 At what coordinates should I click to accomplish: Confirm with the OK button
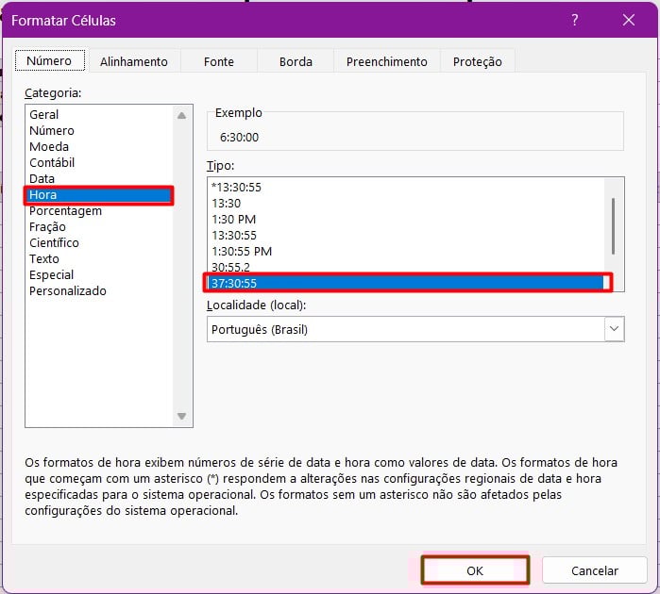[x=475, y=570]
